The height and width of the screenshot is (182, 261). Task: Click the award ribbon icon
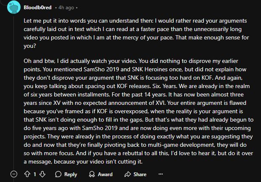(x=90, y=174)
